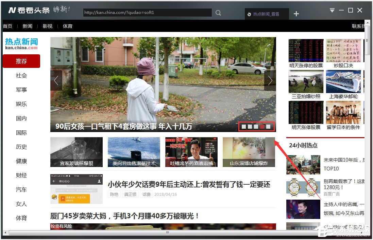This screenshot has width=373, height=240.
Task: Open the 影视 menu item
Action: click(48, 26)
